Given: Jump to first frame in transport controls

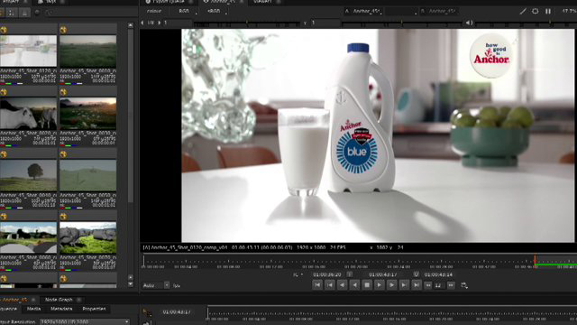Looking at the screenshot, I should (317, 285).
